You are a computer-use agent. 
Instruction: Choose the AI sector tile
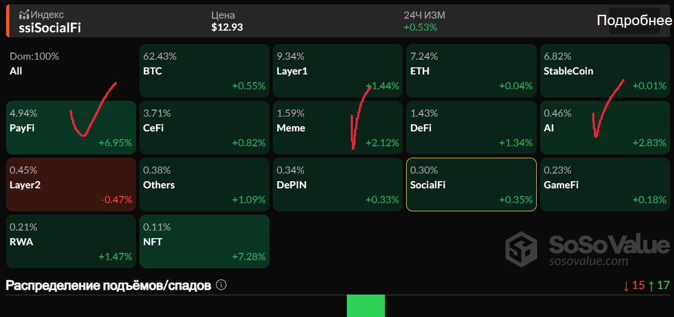(605, 128)
